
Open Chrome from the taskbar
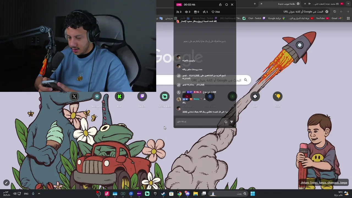tap(179, 194)
